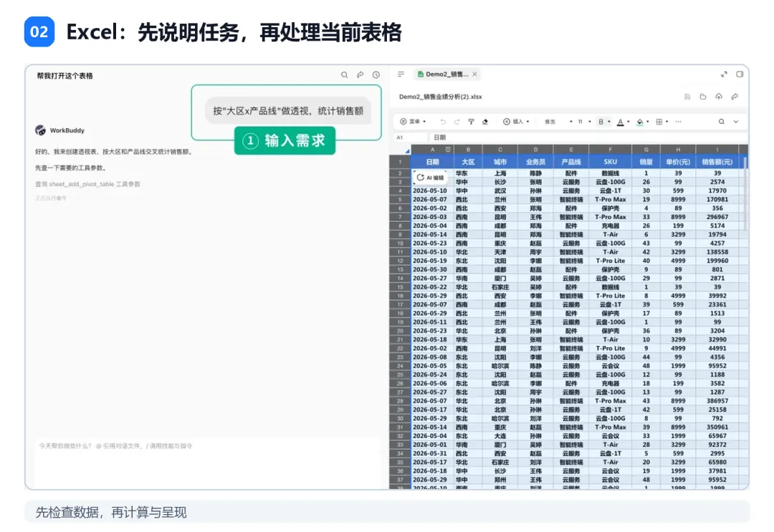This screenshot has height=532, width=774.
Task: Click cell with value 296967
Action: [717, 217]
